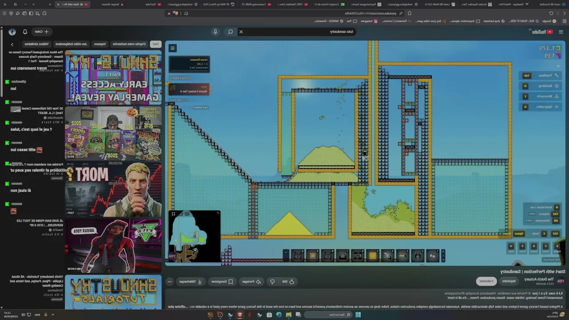Screen dimensions: 569x320
Task: Go back with the browser back arrow
Action: [564, 13]
